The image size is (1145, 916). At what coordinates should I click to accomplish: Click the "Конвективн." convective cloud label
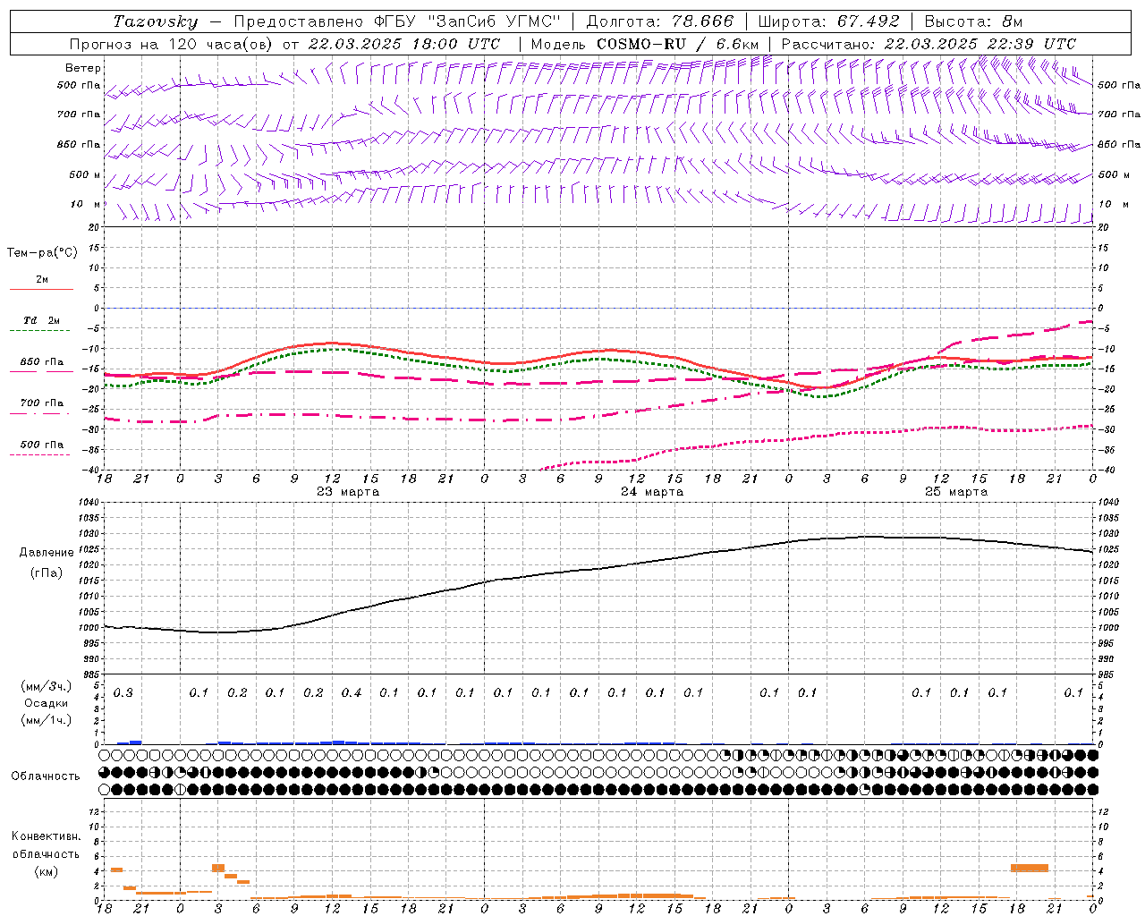46,836
